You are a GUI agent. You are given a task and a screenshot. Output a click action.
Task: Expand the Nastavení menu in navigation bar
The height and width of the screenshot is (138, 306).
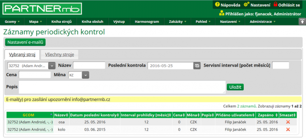pyautogui.click(x=230, y=22)
